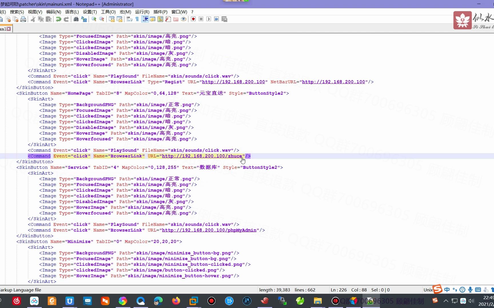Click the Zoom Out magnifier icon
Image resolution: width=494 pixels, height=308 pixels.
coord(101,19)
